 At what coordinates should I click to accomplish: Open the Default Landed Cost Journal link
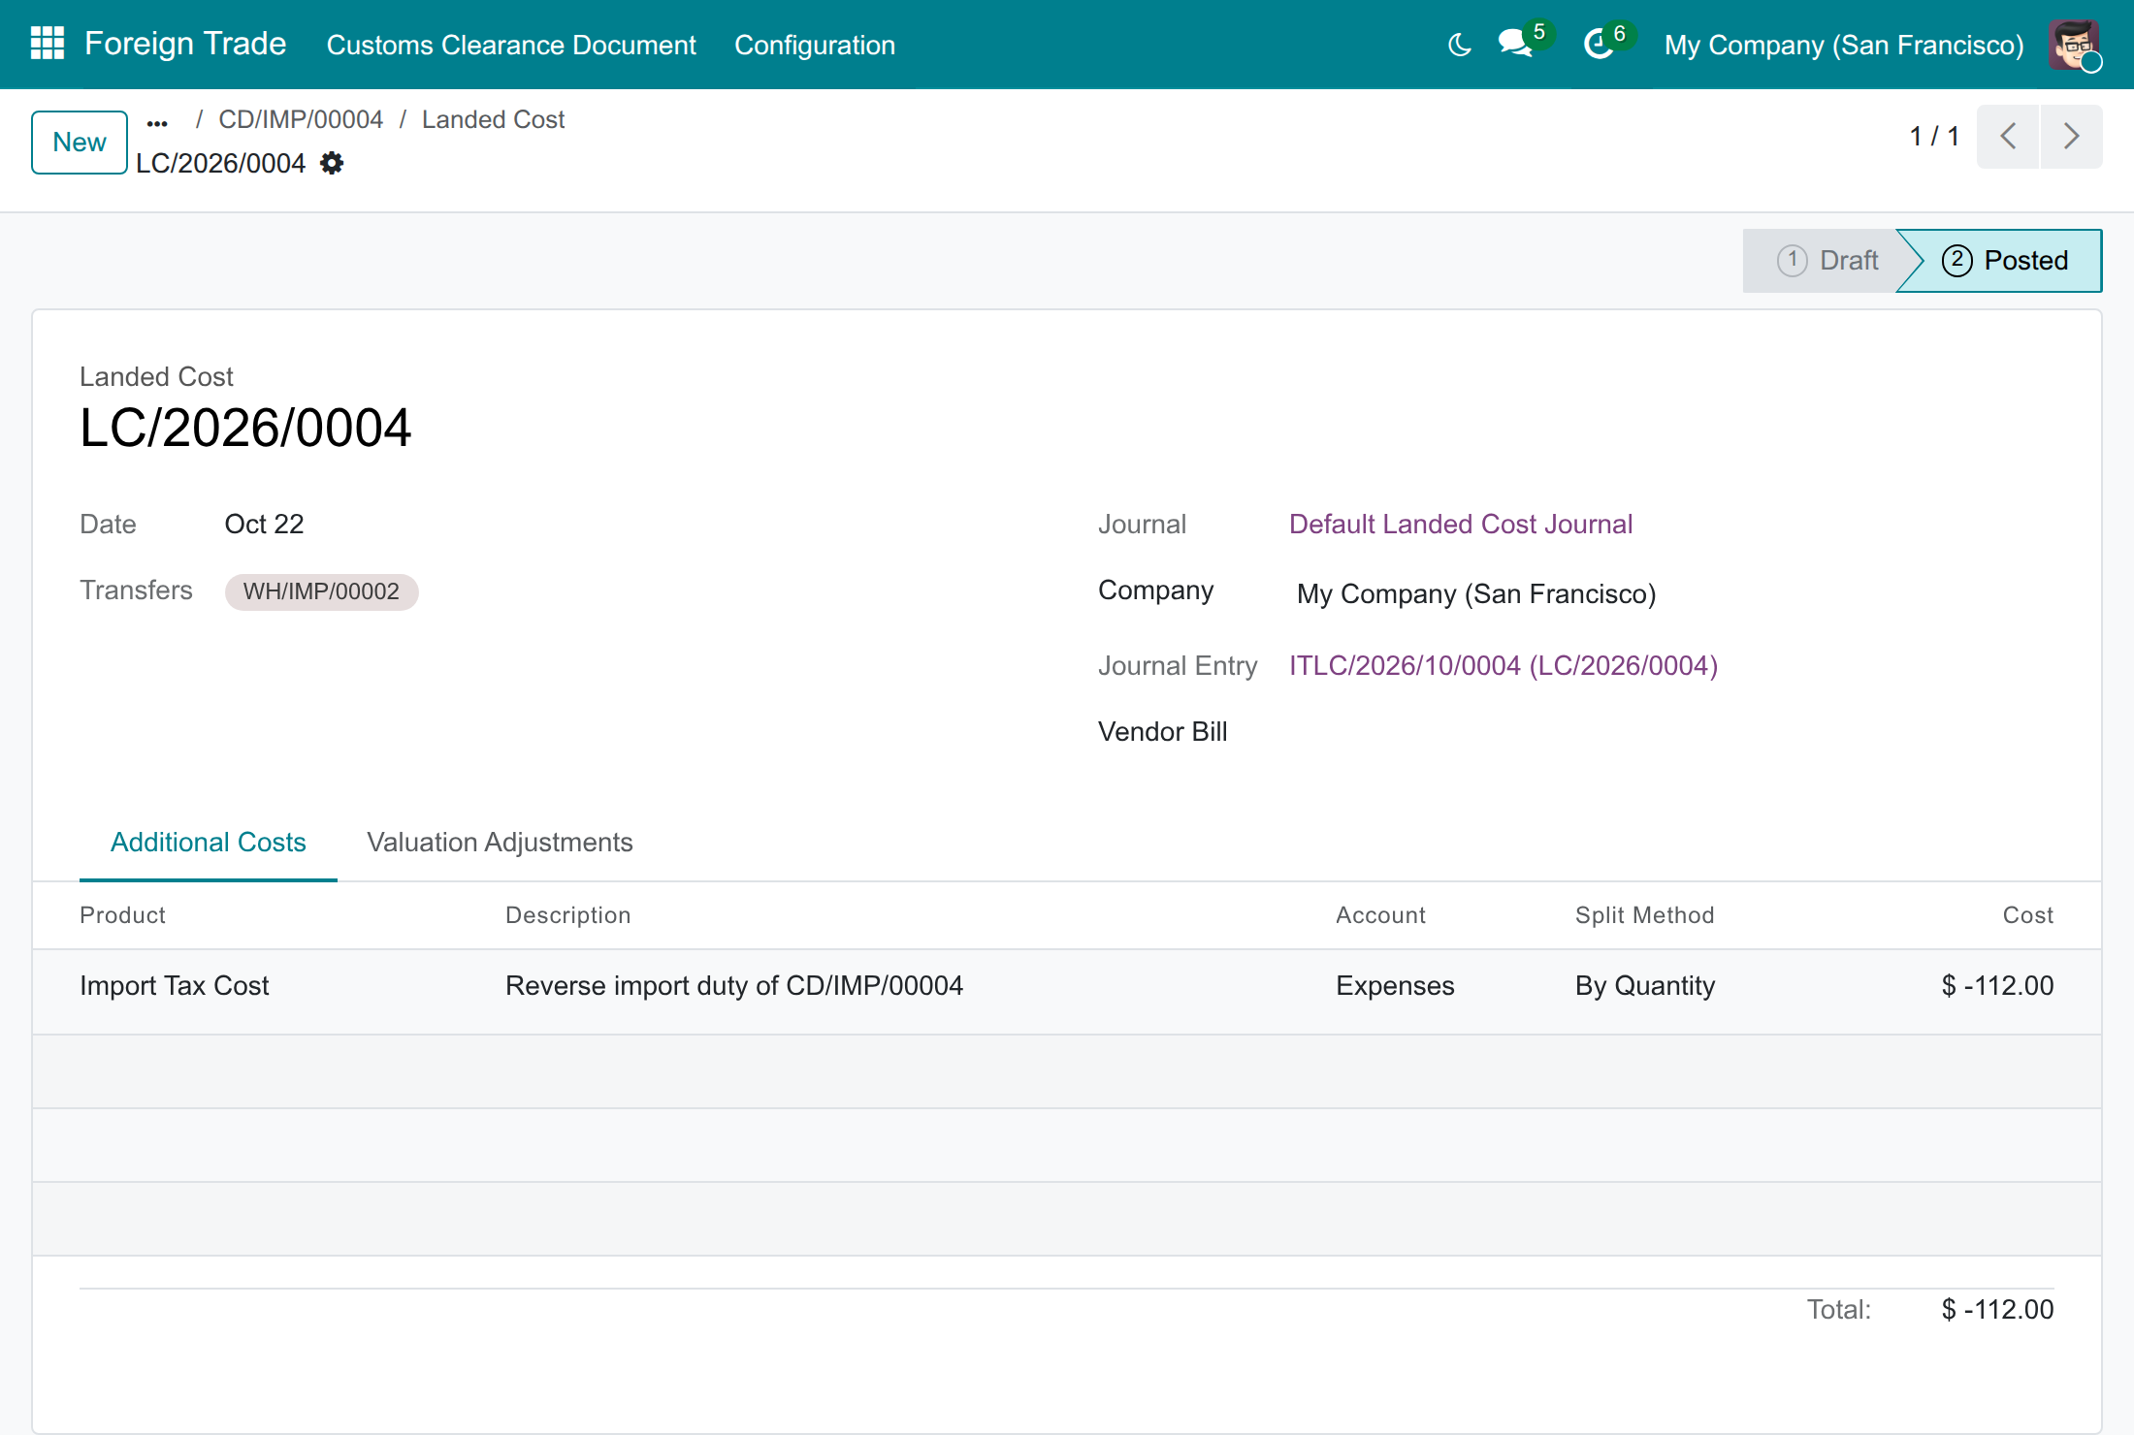(1461, 524)
